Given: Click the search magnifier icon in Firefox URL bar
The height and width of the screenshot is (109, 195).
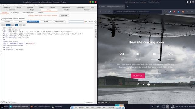Looking at the screenshot, I should [x=115, y=12].
